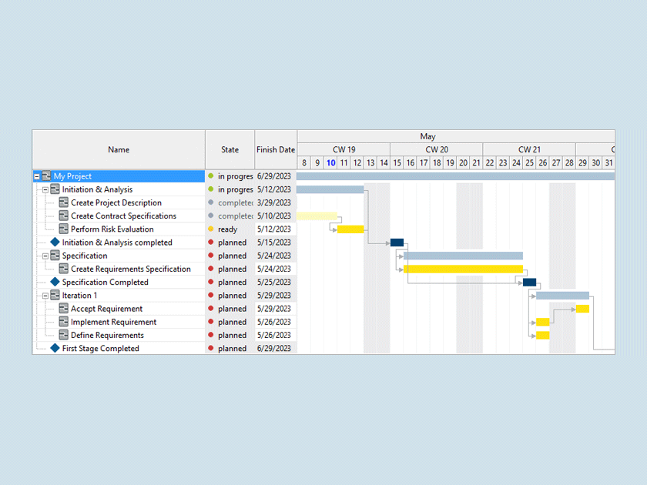This screenshot has height=485, width=647.
Task: Click the Define Requirements task icon
Action: click(64, 335)
